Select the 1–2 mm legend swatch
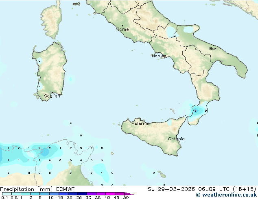Image resolution: width=258 pixels, height=199 pixels. [x=26, y=194]
